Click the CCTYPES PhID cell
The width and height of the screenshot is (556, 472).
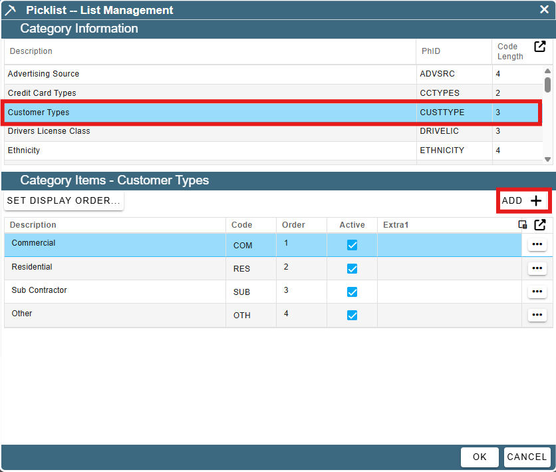454,93
